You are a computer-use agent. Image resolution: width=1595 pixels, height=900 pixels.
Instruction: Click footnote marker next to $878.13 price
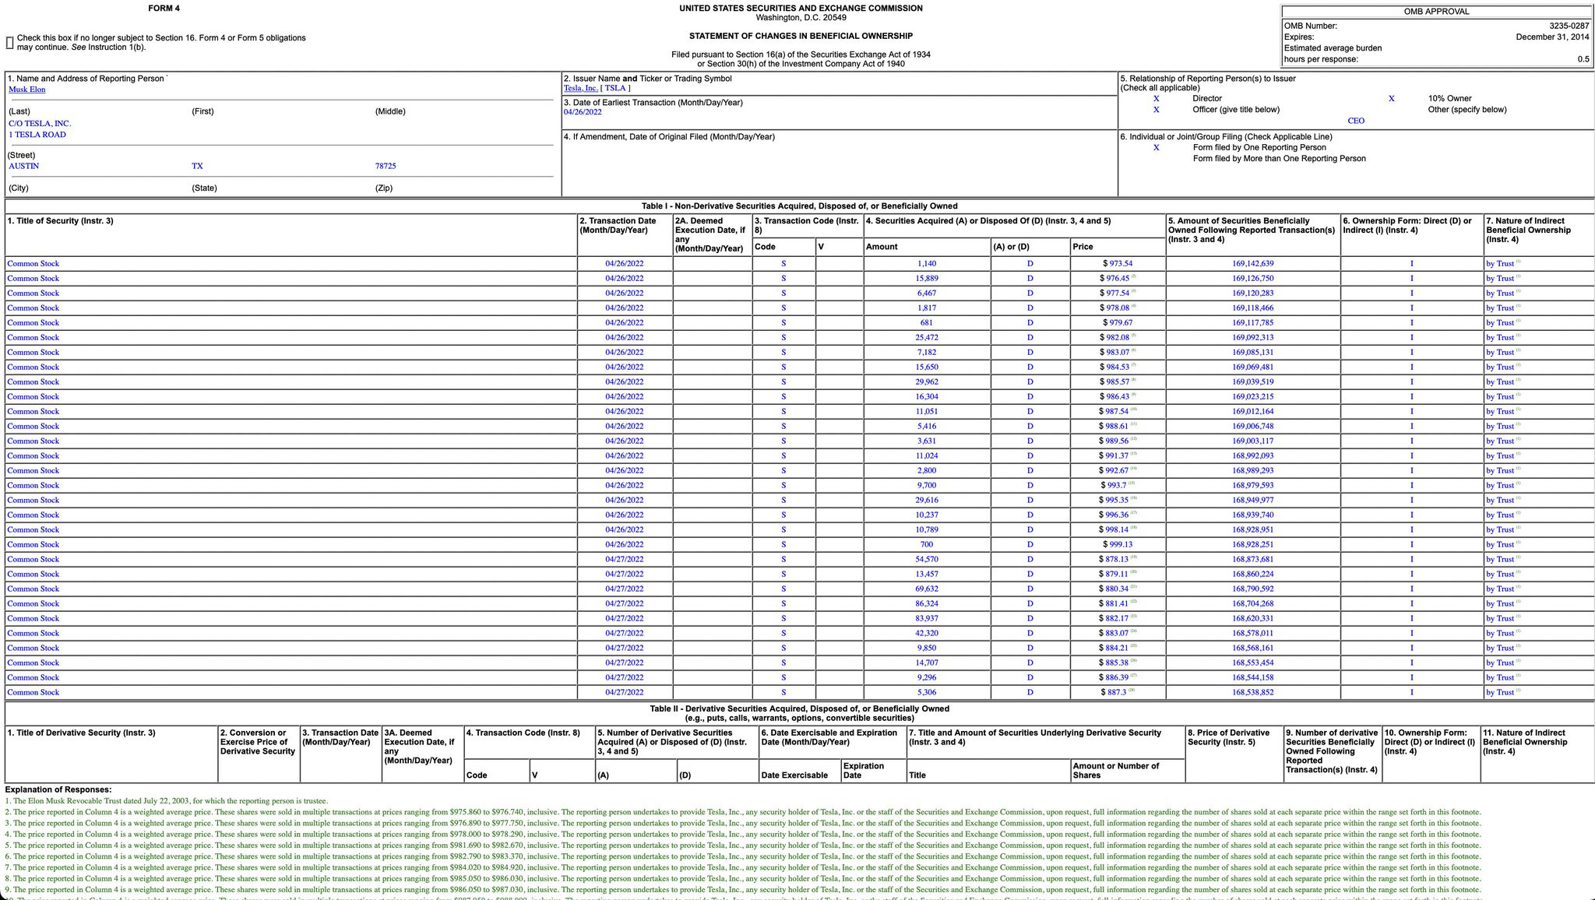(x=1134, y=558)
